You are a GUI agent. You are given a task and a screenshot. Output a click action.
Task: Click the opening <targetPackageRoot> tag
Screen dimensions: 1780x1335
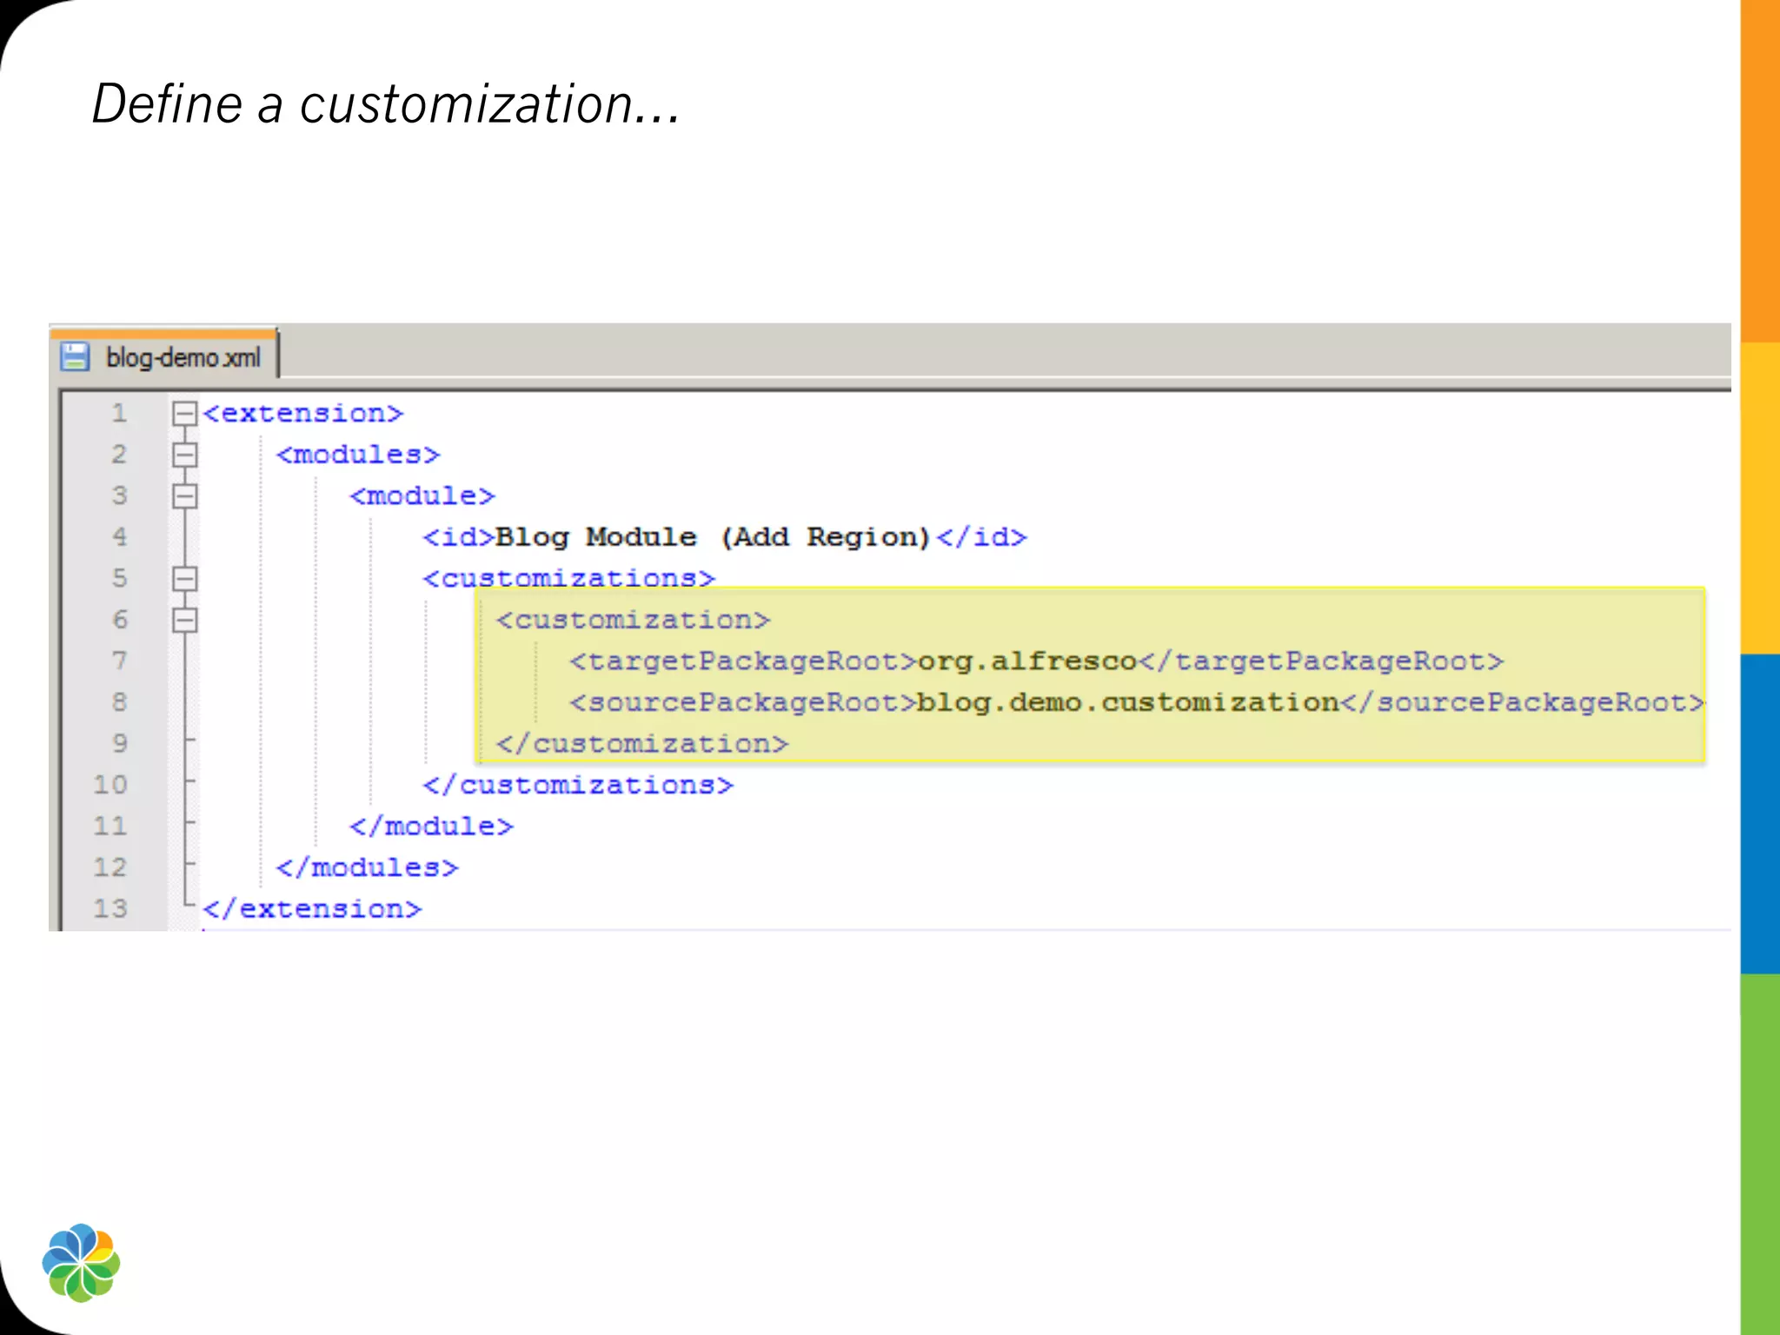(x=743, y=661)
